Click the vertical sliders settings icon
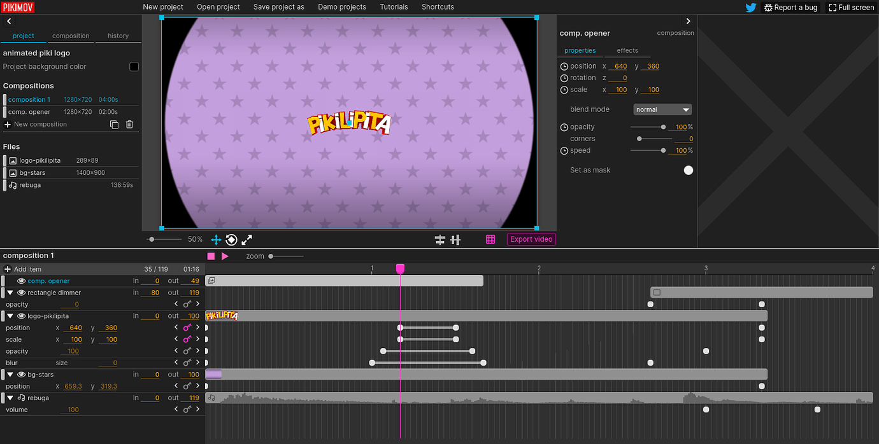Screen dimensions: 879x444 pyautogui.click(x=455, y=240)
